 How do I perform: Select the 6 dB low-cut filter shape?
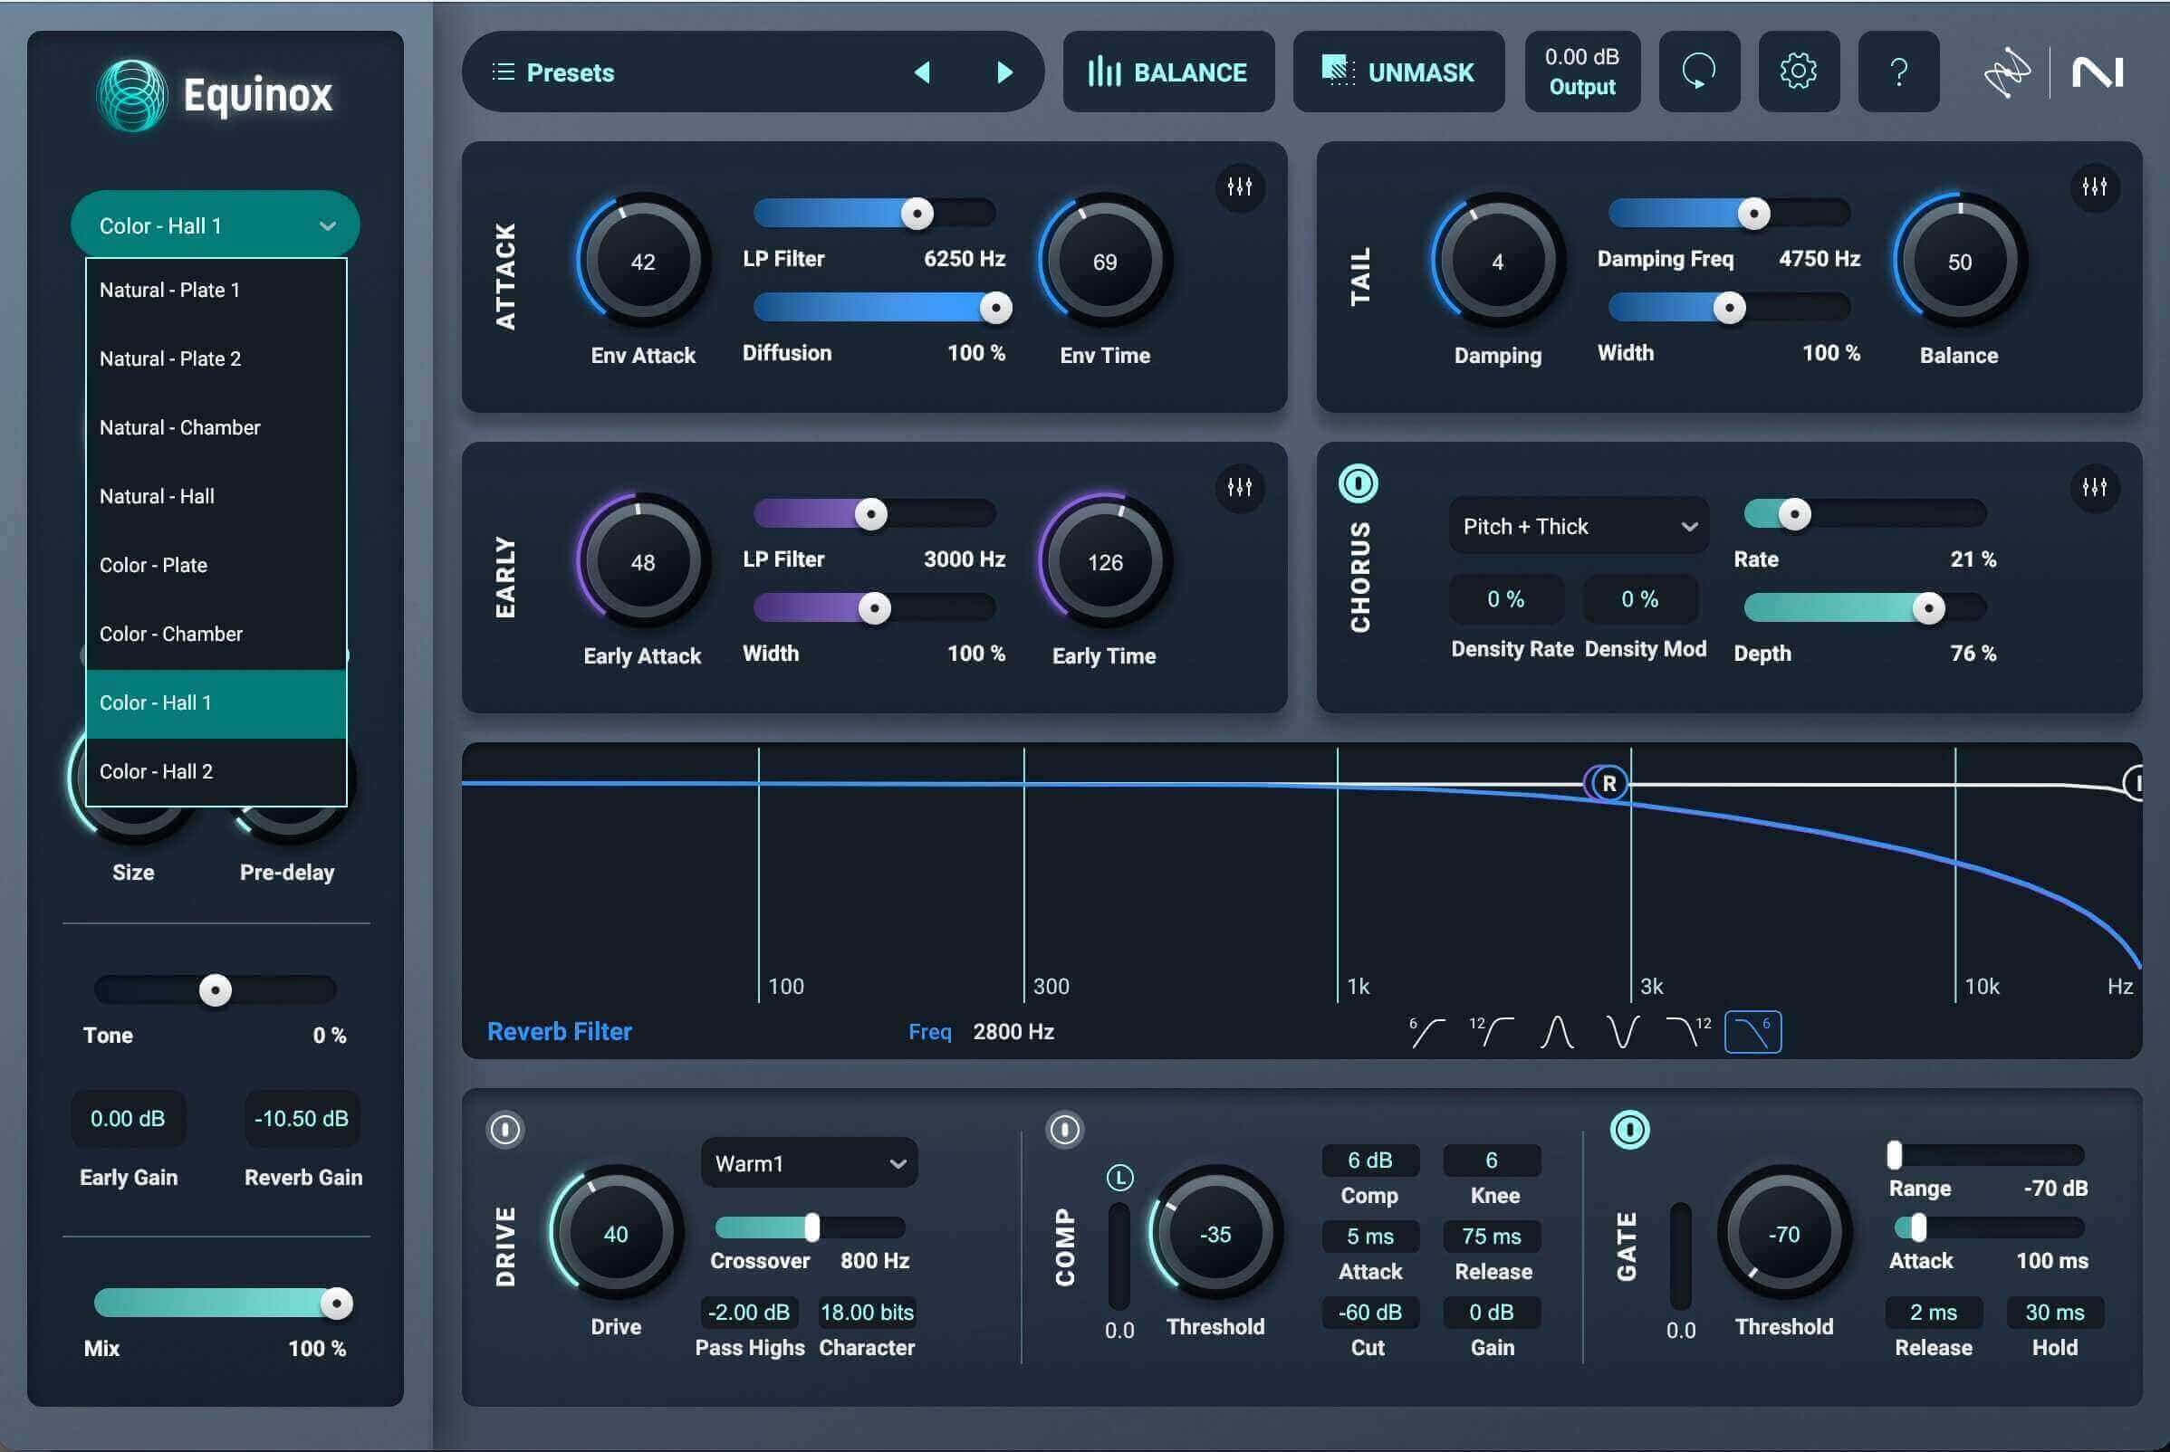coord(1427,1032)
